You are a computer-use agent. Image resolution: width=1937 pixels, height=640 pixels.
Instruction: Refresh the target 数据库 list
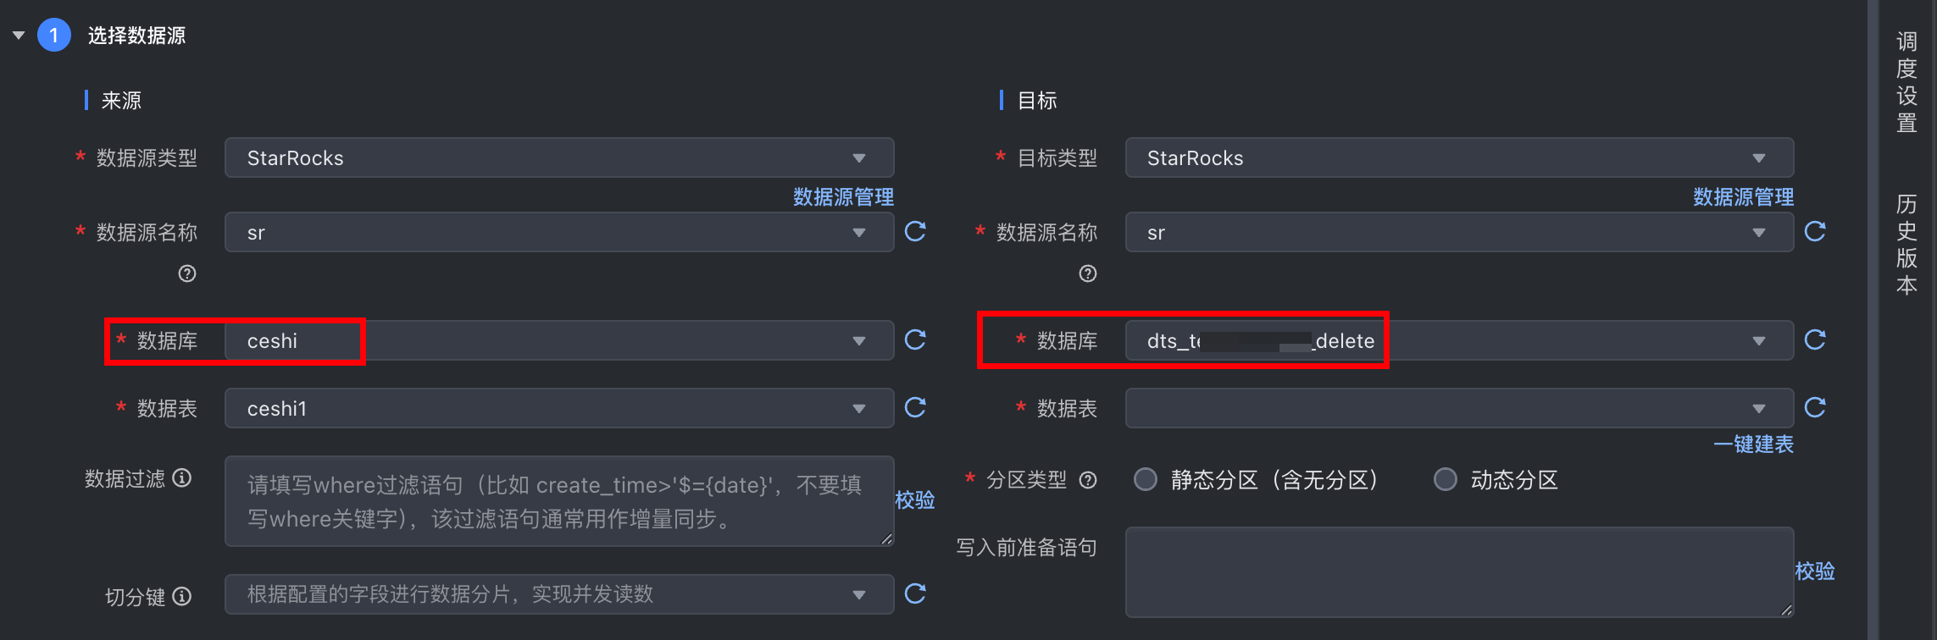1815,339
